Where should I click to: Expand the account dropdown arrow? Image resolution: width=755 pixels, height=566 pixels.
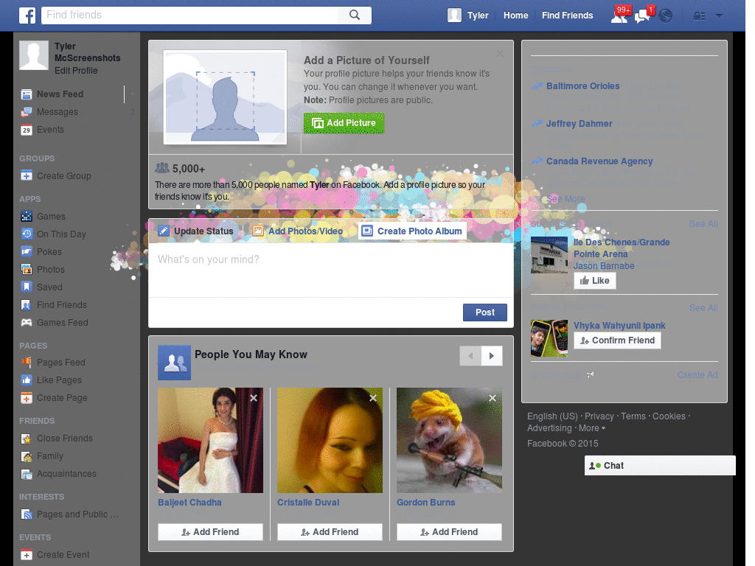[720, 15]
